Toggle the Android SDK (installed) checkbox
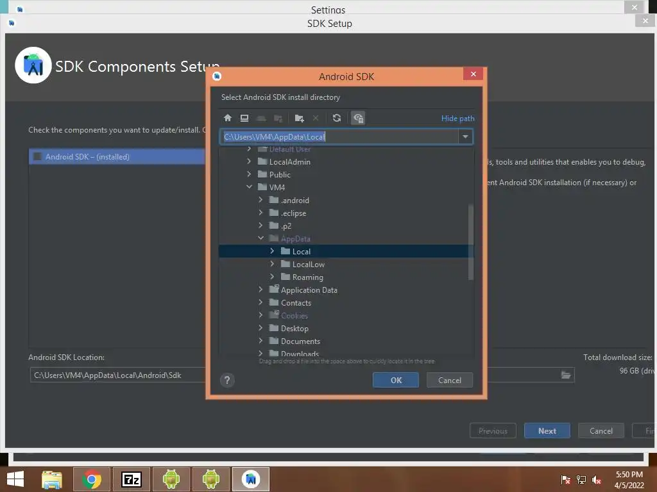 [x=37, y=156]
